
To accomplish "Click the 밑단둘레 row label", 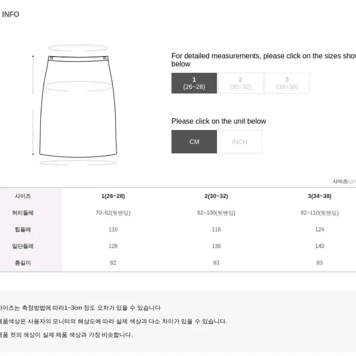I will pyautogui.click(x=23, y=246).
